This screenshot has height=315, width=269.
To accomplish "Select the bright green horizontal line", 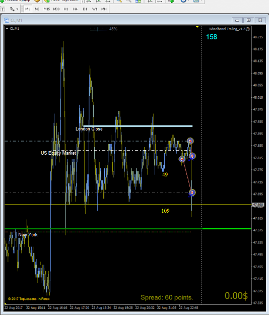I will [128, 229].
